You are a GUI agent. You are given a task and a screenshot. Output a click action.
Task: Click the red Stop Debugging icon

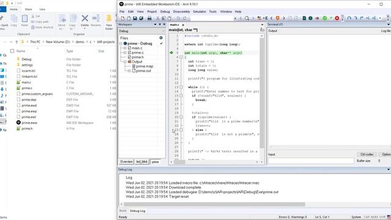point(337,18)
